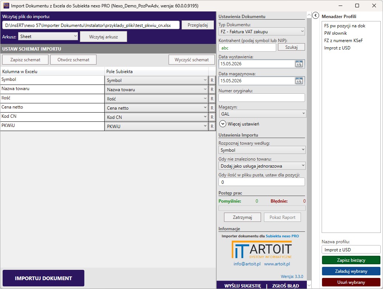
Task: Open Pole Subiekta dropdown for Ilość row
Action: 156,99
